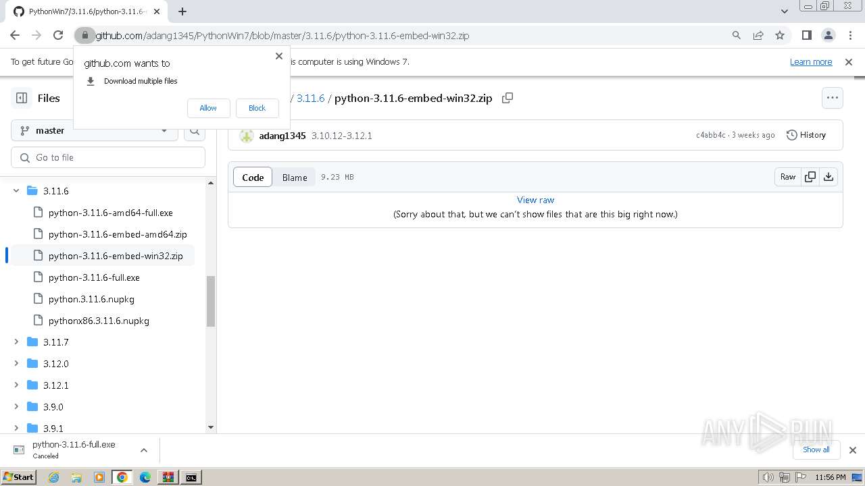Dismiss the Windows 7 info bar
Viewport: 865px width, 486px height.
pos(849,62)
